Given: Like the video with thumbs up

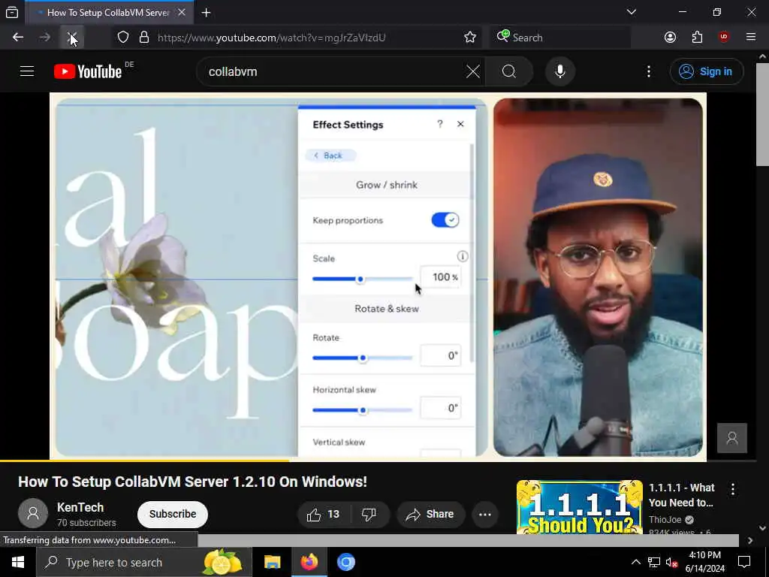Looking at the screenshot, I should pyautogui.click(x=323, y=514).
